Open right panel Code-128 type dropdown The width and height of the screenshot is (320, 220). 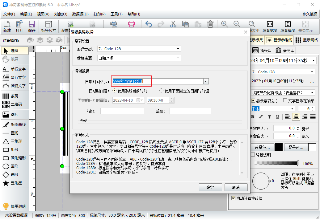[x=283, y=72]
